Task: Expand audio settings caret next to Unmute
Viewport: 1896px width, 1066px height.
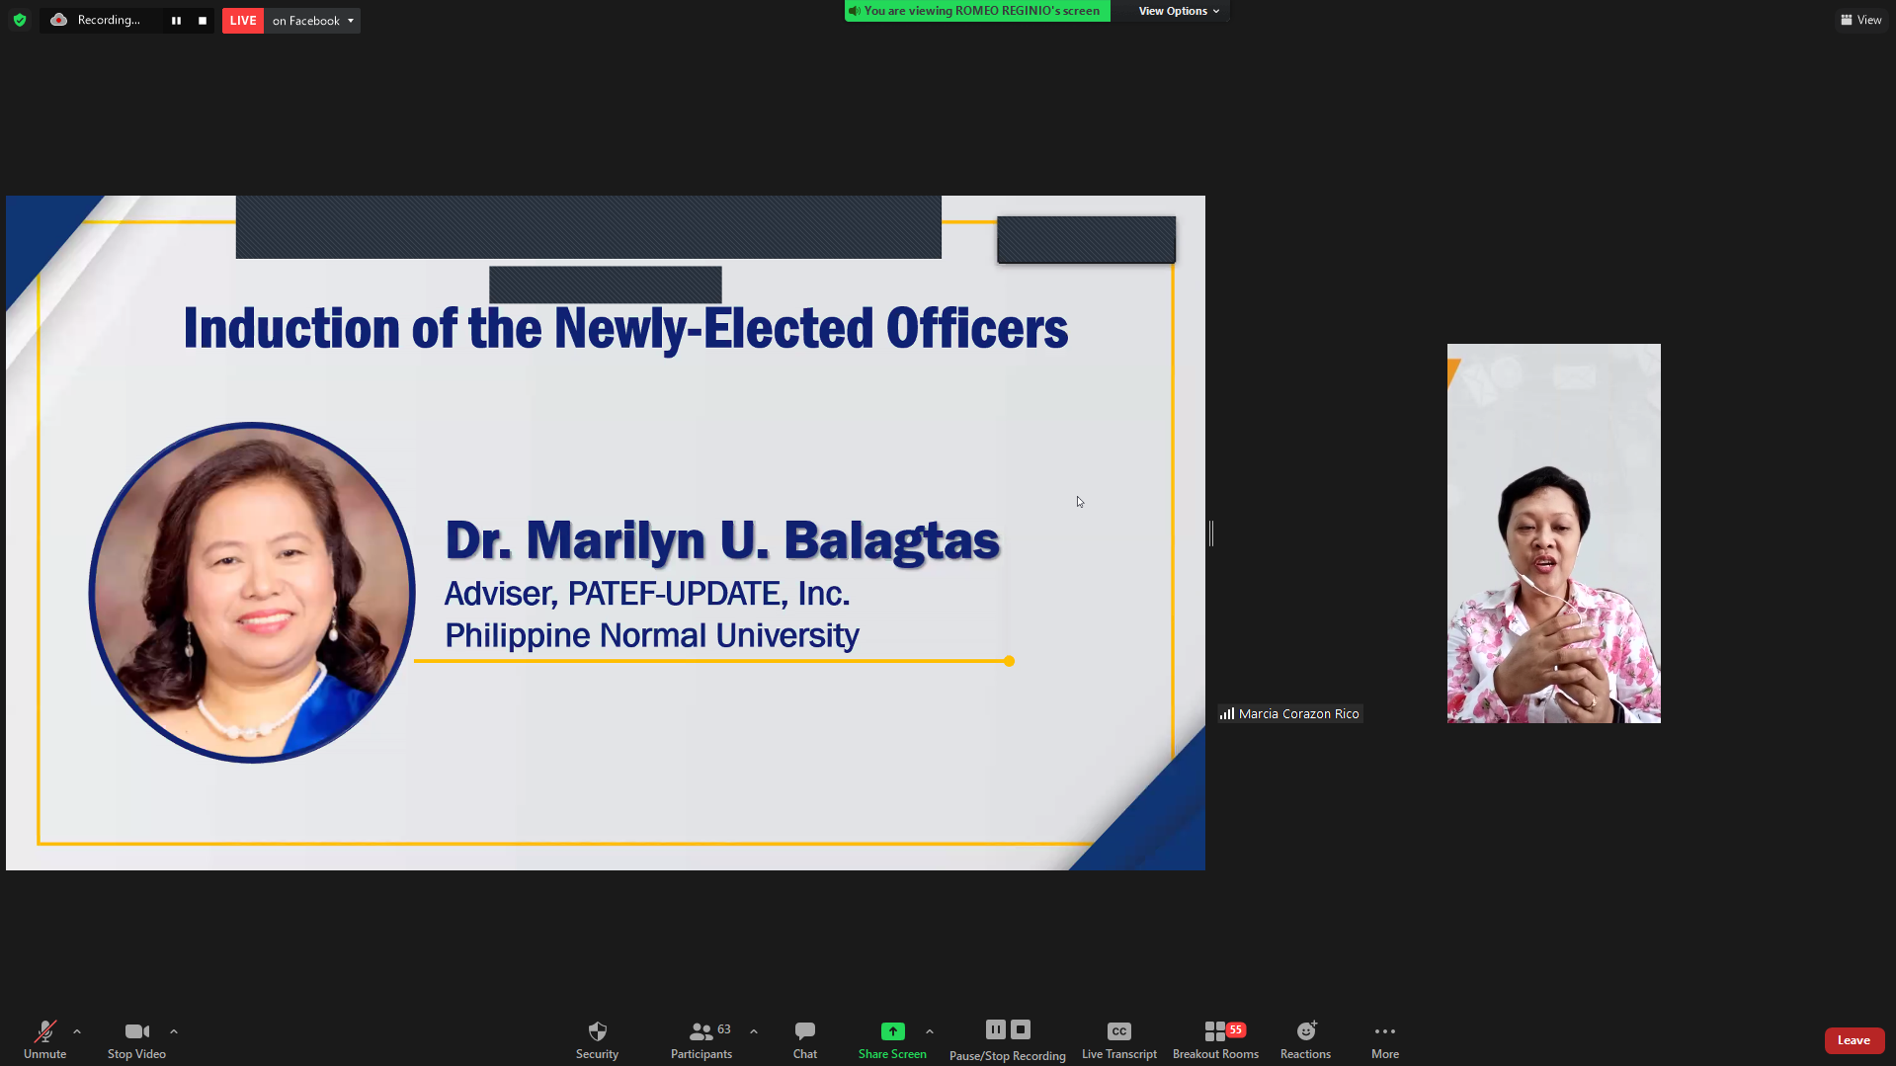Action: 77,1031
